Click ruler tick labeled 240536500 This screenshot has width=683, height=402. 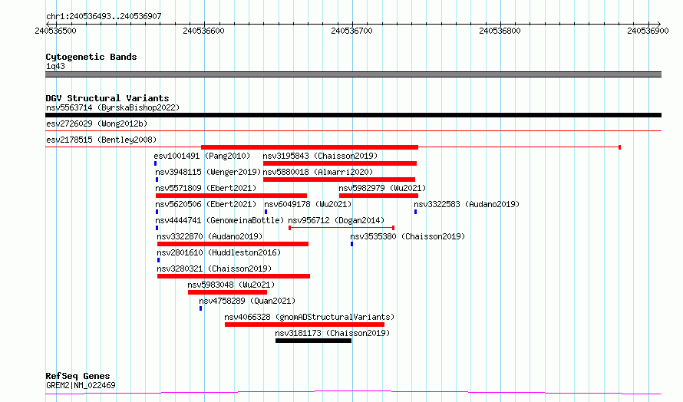click(56, 31)
